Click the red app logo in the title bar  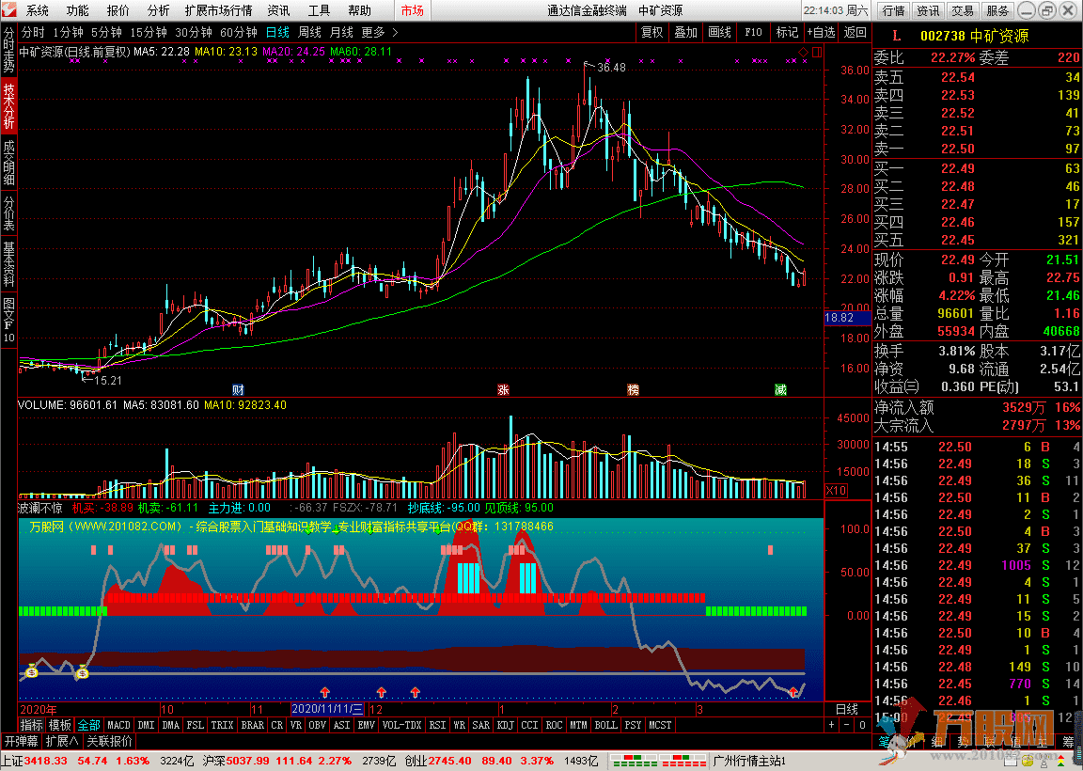[9, 9]
